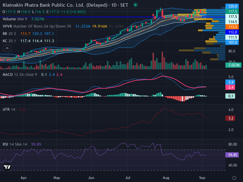Click the TradingView logo icon

coord(7,167)
